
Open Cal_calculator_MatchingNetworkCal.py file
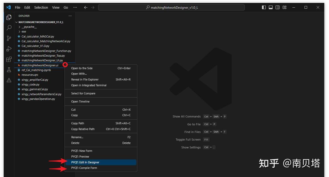click(45, 41)
